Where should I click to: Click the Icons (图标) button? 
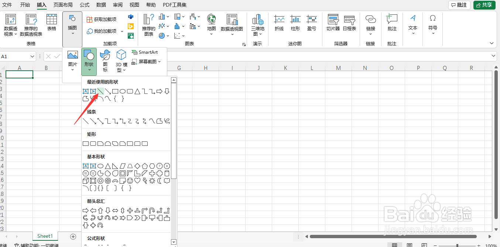click(x=105, y=61)
